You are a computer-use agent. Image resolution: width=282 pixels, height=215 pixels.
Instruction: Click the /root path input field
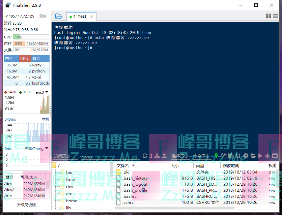click(x=105, y=156)
